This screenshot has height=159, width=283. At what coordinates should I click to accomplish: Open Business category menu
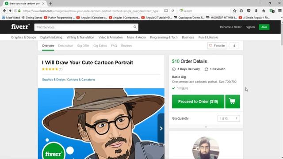point(188,37)
